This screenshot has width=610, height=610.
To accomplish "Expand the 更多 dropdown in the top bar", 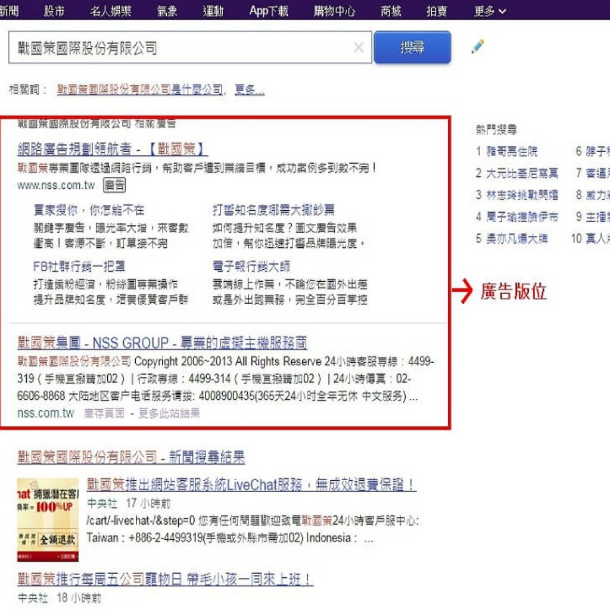I will (x=490, y=11).
